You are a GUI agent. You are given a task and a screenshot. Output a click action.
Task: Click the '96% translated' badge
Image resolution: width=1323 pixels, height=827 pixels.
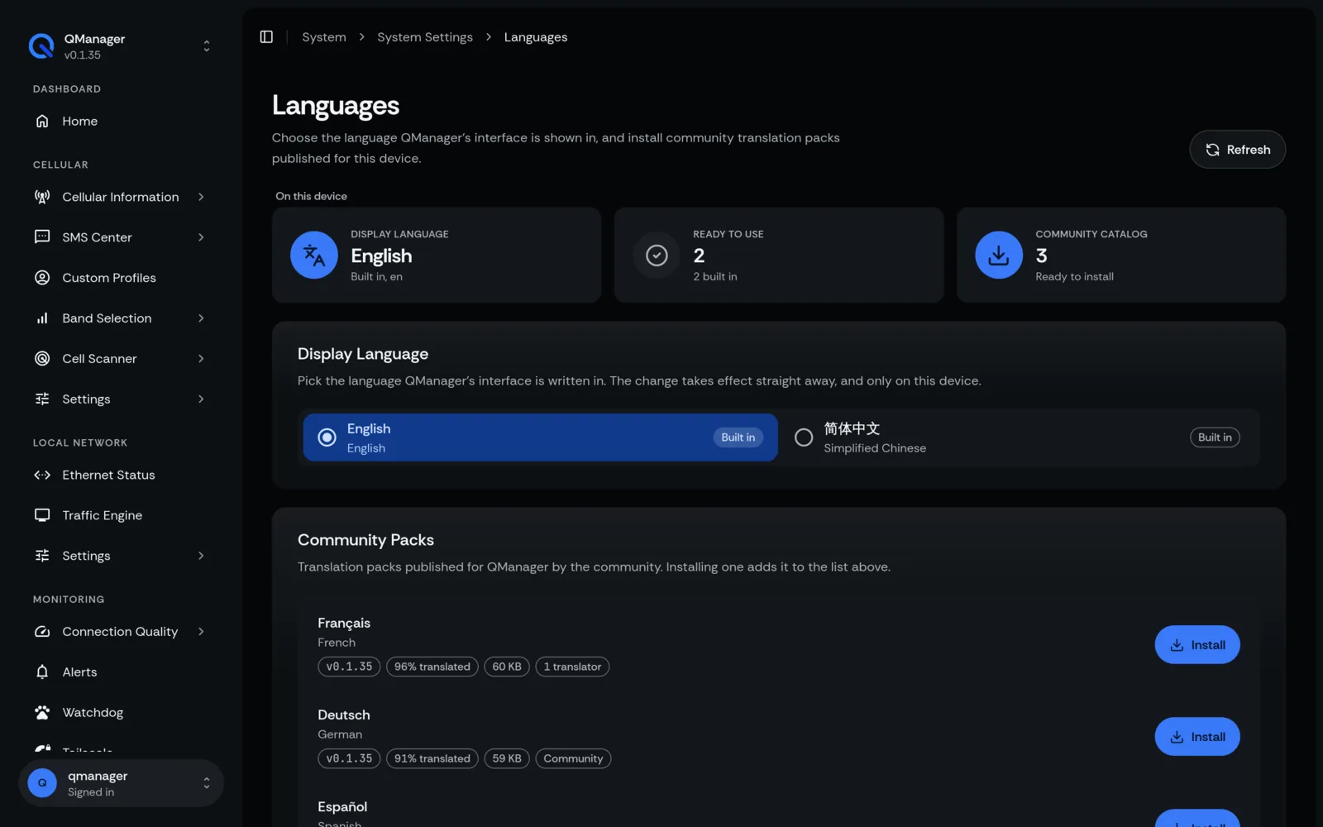coord(432,667)
